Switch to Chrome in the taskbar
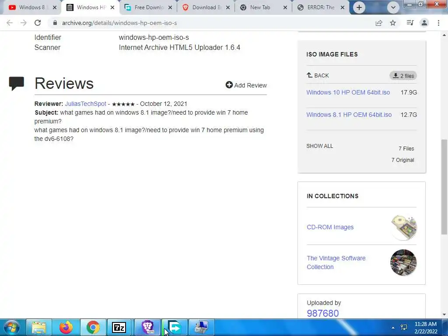Viewport: 448px width, 336px height. click(93, 327)
